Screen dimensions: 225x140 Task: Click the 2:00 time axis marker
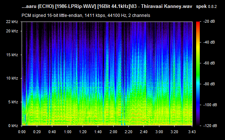pos(113,132)
